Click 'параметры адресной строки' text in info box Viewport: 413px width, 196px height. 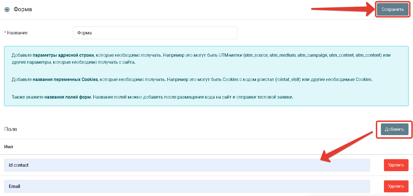tap(63, 55)
